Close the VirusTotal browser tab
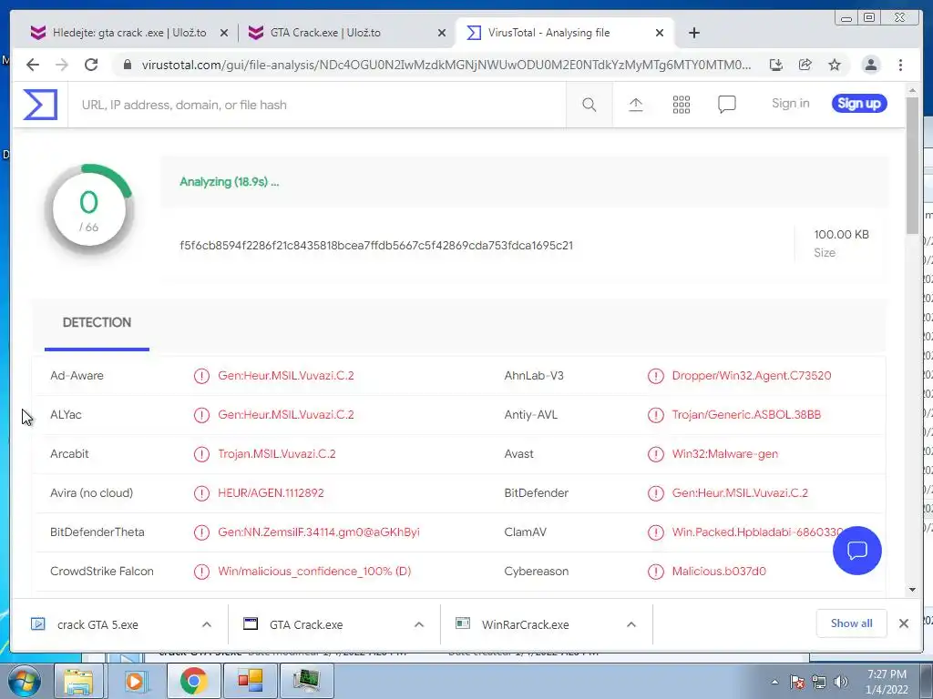This screenshot has height=699, width=933. click(660, 33)
